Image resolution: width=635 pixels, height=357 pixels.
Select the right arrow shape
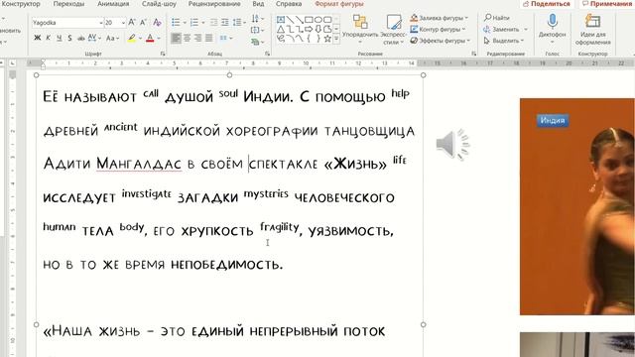pos(309,29)
